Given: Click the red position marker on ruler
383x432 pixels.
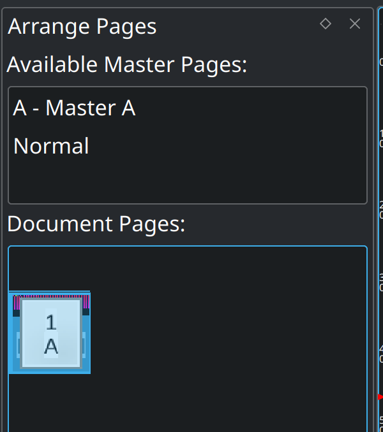Looking at the screenshot, I should coord(380,397).
